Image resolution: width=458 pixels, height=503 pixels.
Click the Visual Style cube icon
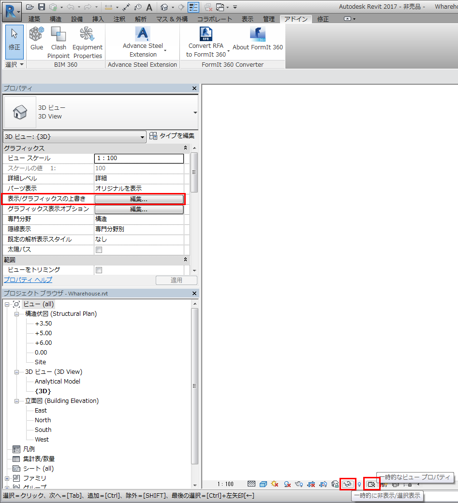click(x=263, y=484)
